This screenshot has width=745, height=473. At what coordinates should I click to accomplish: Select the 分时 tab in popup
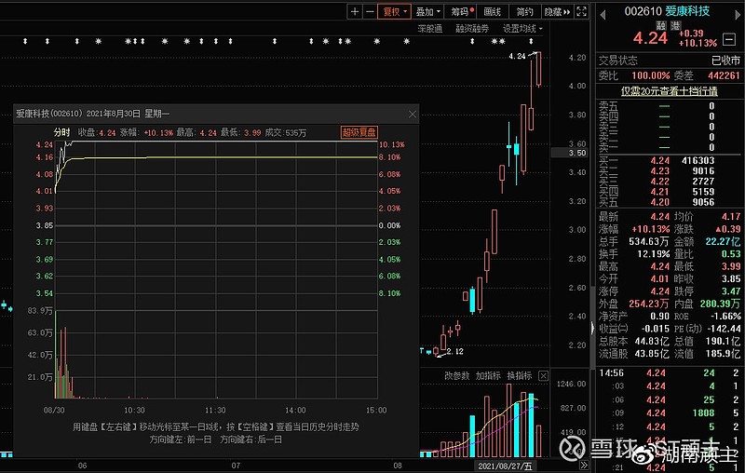(61, 132)
